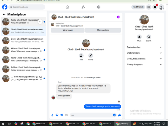Open the Deny 2bed 1bath conversation
The image size is (168, 126).
coord(24,40)
